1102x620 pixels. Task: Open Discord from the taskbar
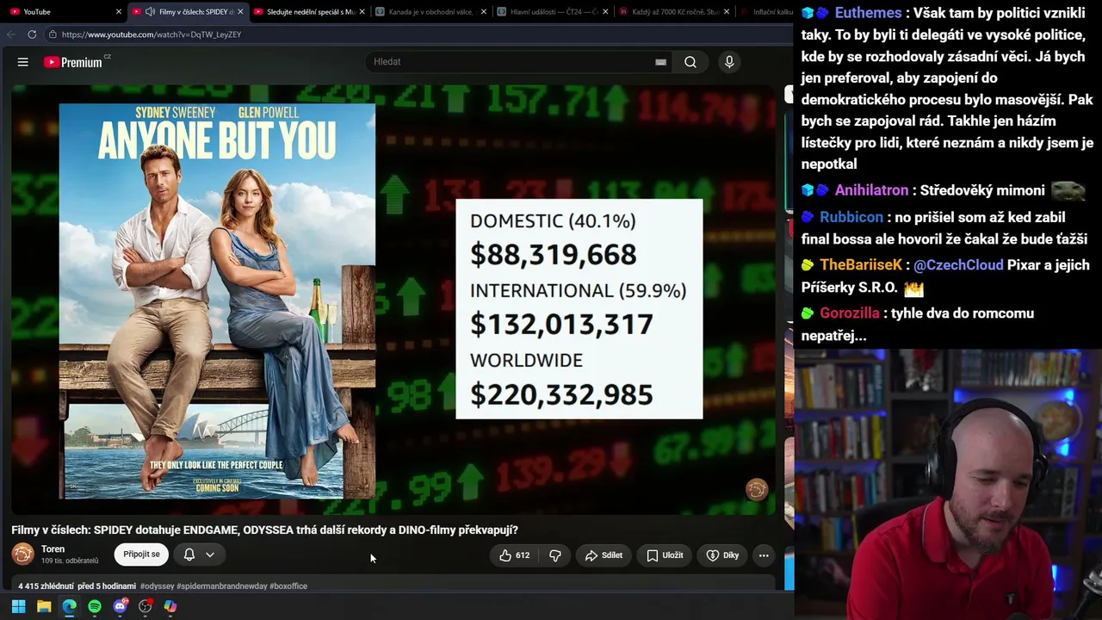pyautogui.click(x=120, y=606)
